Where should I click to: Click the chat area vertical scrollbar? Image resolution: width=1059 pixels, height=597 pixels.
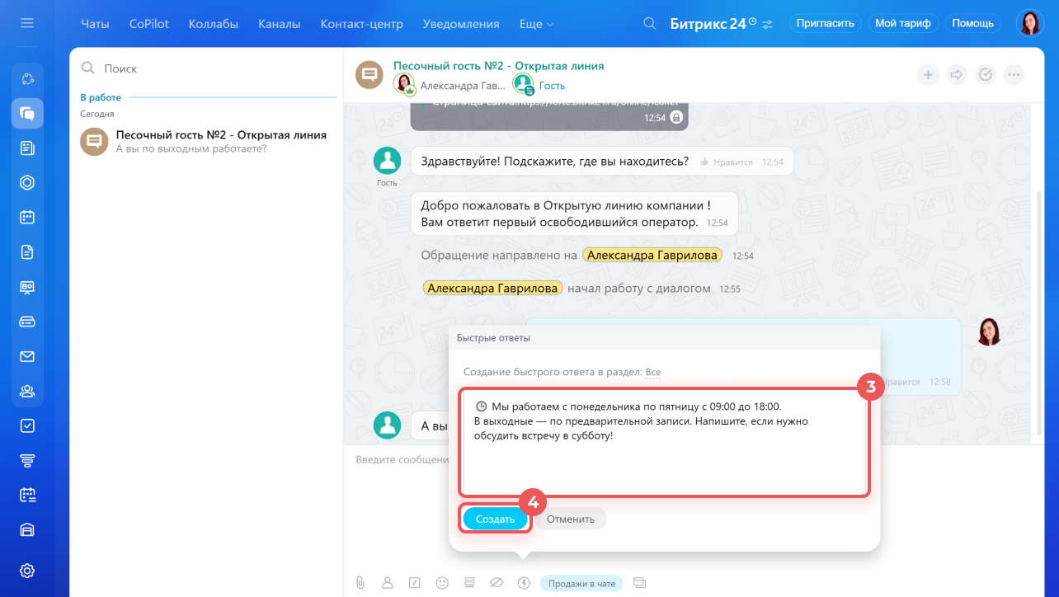(1039, 313)
